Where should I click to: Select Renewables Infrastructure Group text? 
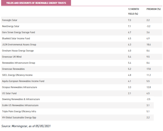point(18,63)
